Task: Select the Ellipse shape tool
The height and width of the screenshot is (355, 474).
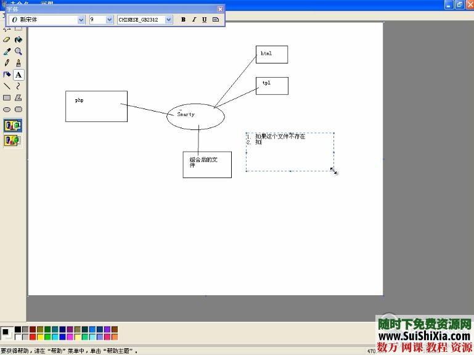Action: 7,110
